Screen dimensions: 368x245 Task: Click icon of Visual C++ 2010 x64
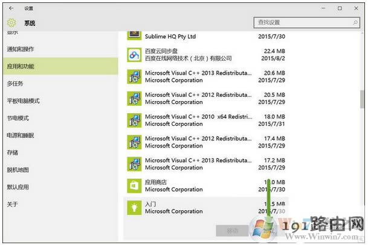pos(134,120)
